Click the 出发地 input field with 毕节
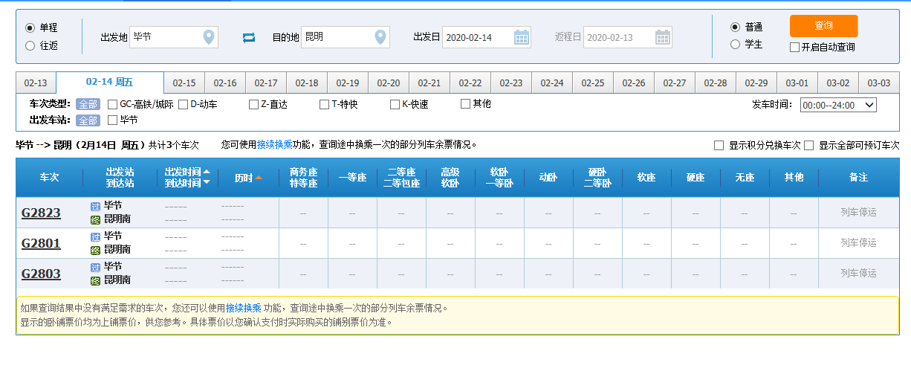Image resolution: width=911 pixels, height=374 pixels. coord(173,37)
